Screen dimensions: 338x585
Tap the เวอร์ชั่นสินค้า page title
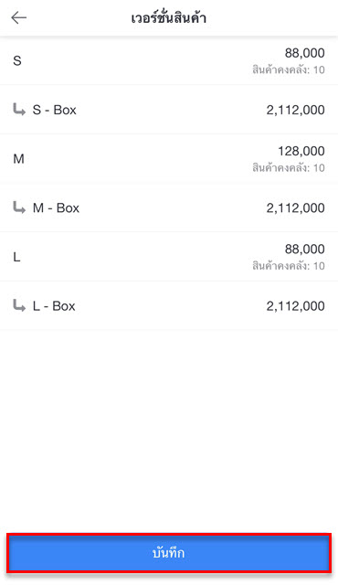[169, 17]
